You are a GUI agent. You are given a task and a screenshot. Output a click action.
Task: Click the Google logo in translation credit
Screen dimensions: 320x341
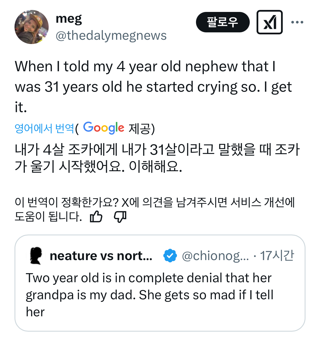click(x=104, y=128)
